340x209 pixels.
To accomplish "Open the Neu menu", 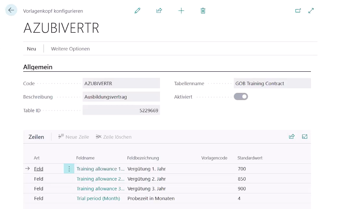I will point(32,49).
